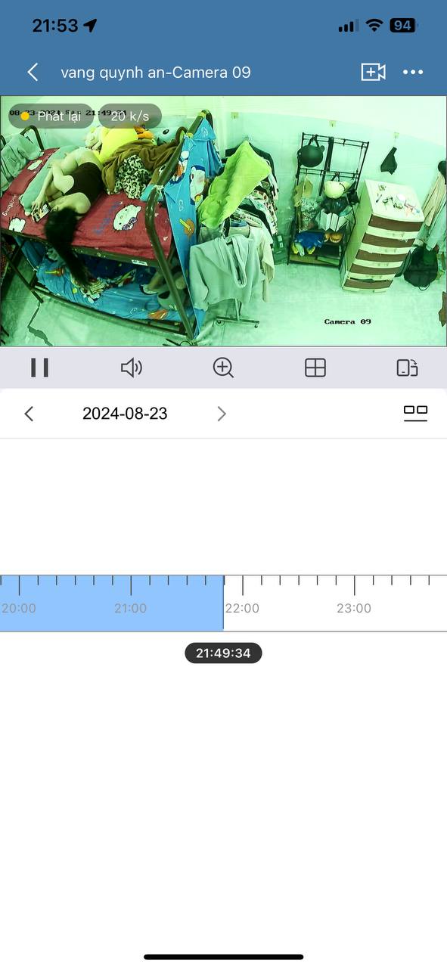Open the three-dot more options menu
Image resolution: width=447 pixels, height=968 pixels.
(413, 72)
